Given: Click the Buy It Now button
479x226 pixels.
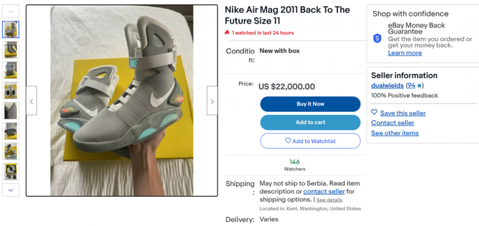Looking at the screenshot, I should (310, 104).
